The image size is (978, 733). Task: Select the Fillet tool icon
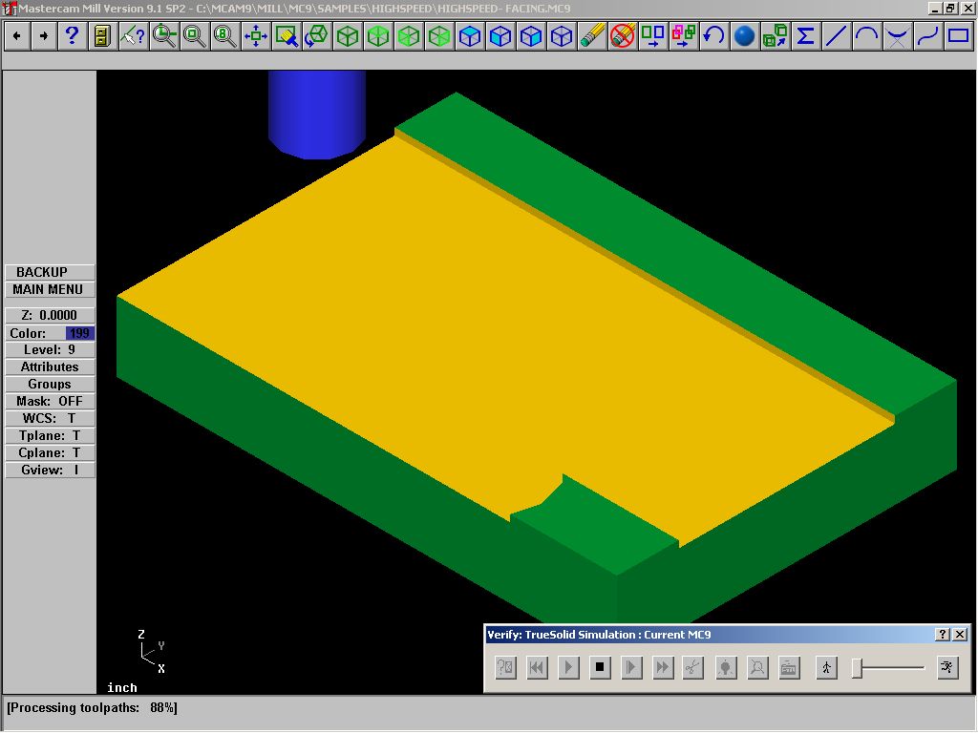[x=898, y=35]
